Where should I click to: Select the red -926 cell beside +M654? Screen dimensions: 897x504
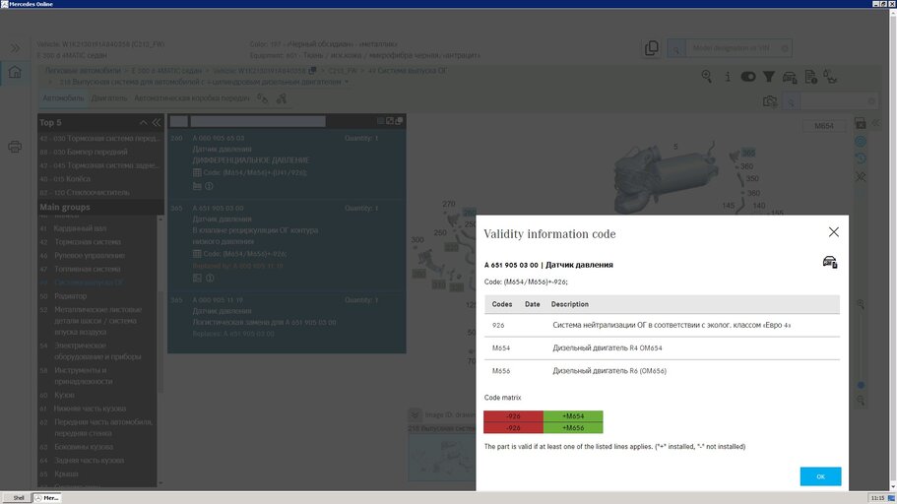click(513, 416)
